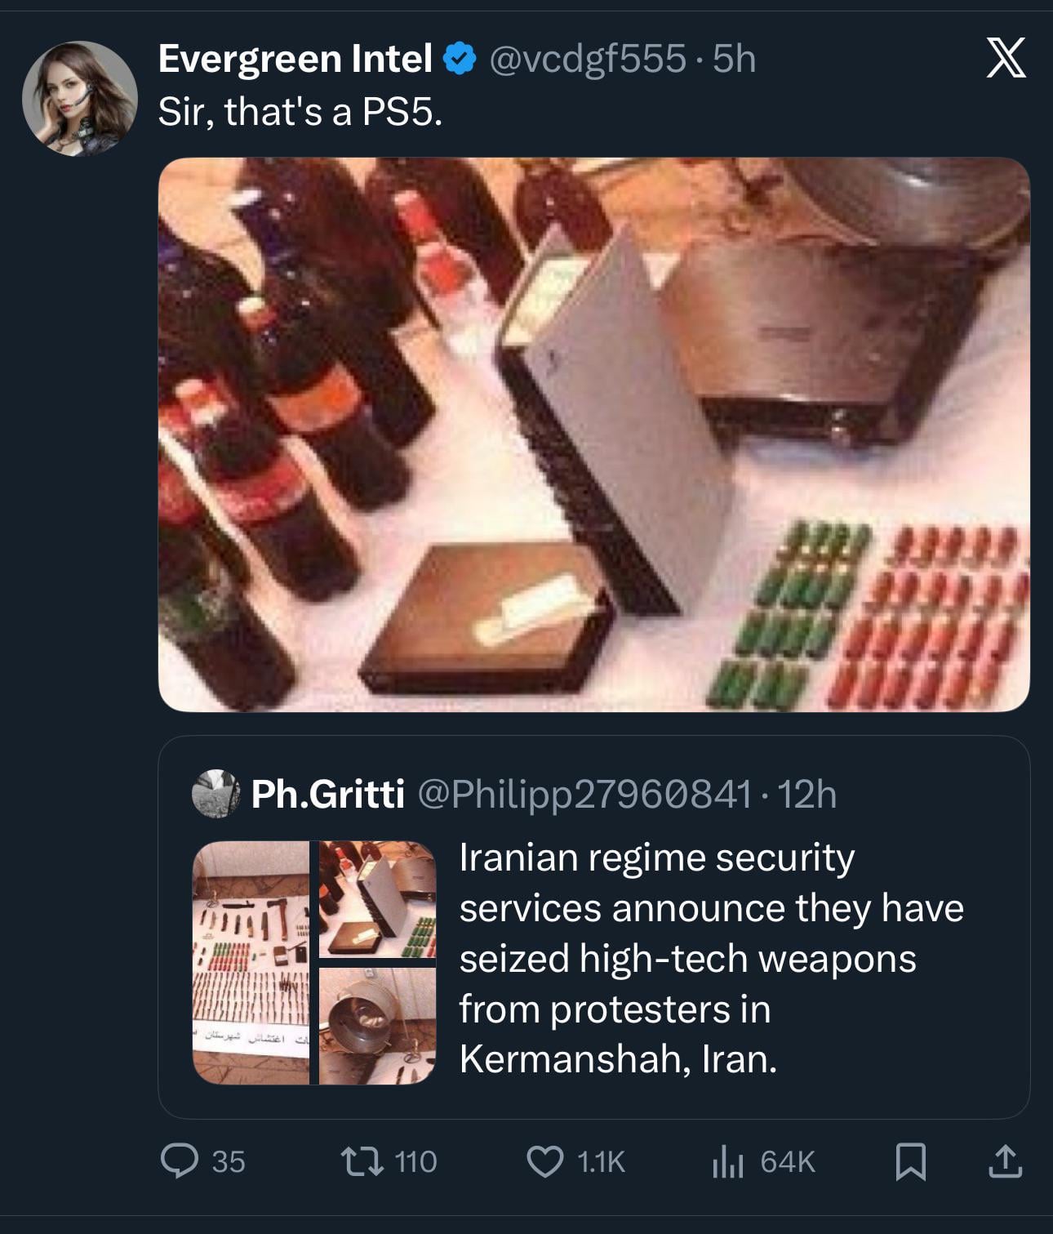Open Evergreen Intel display name link
Image resolution: width=1053 pixels, height=1234 pixels.
295,59
